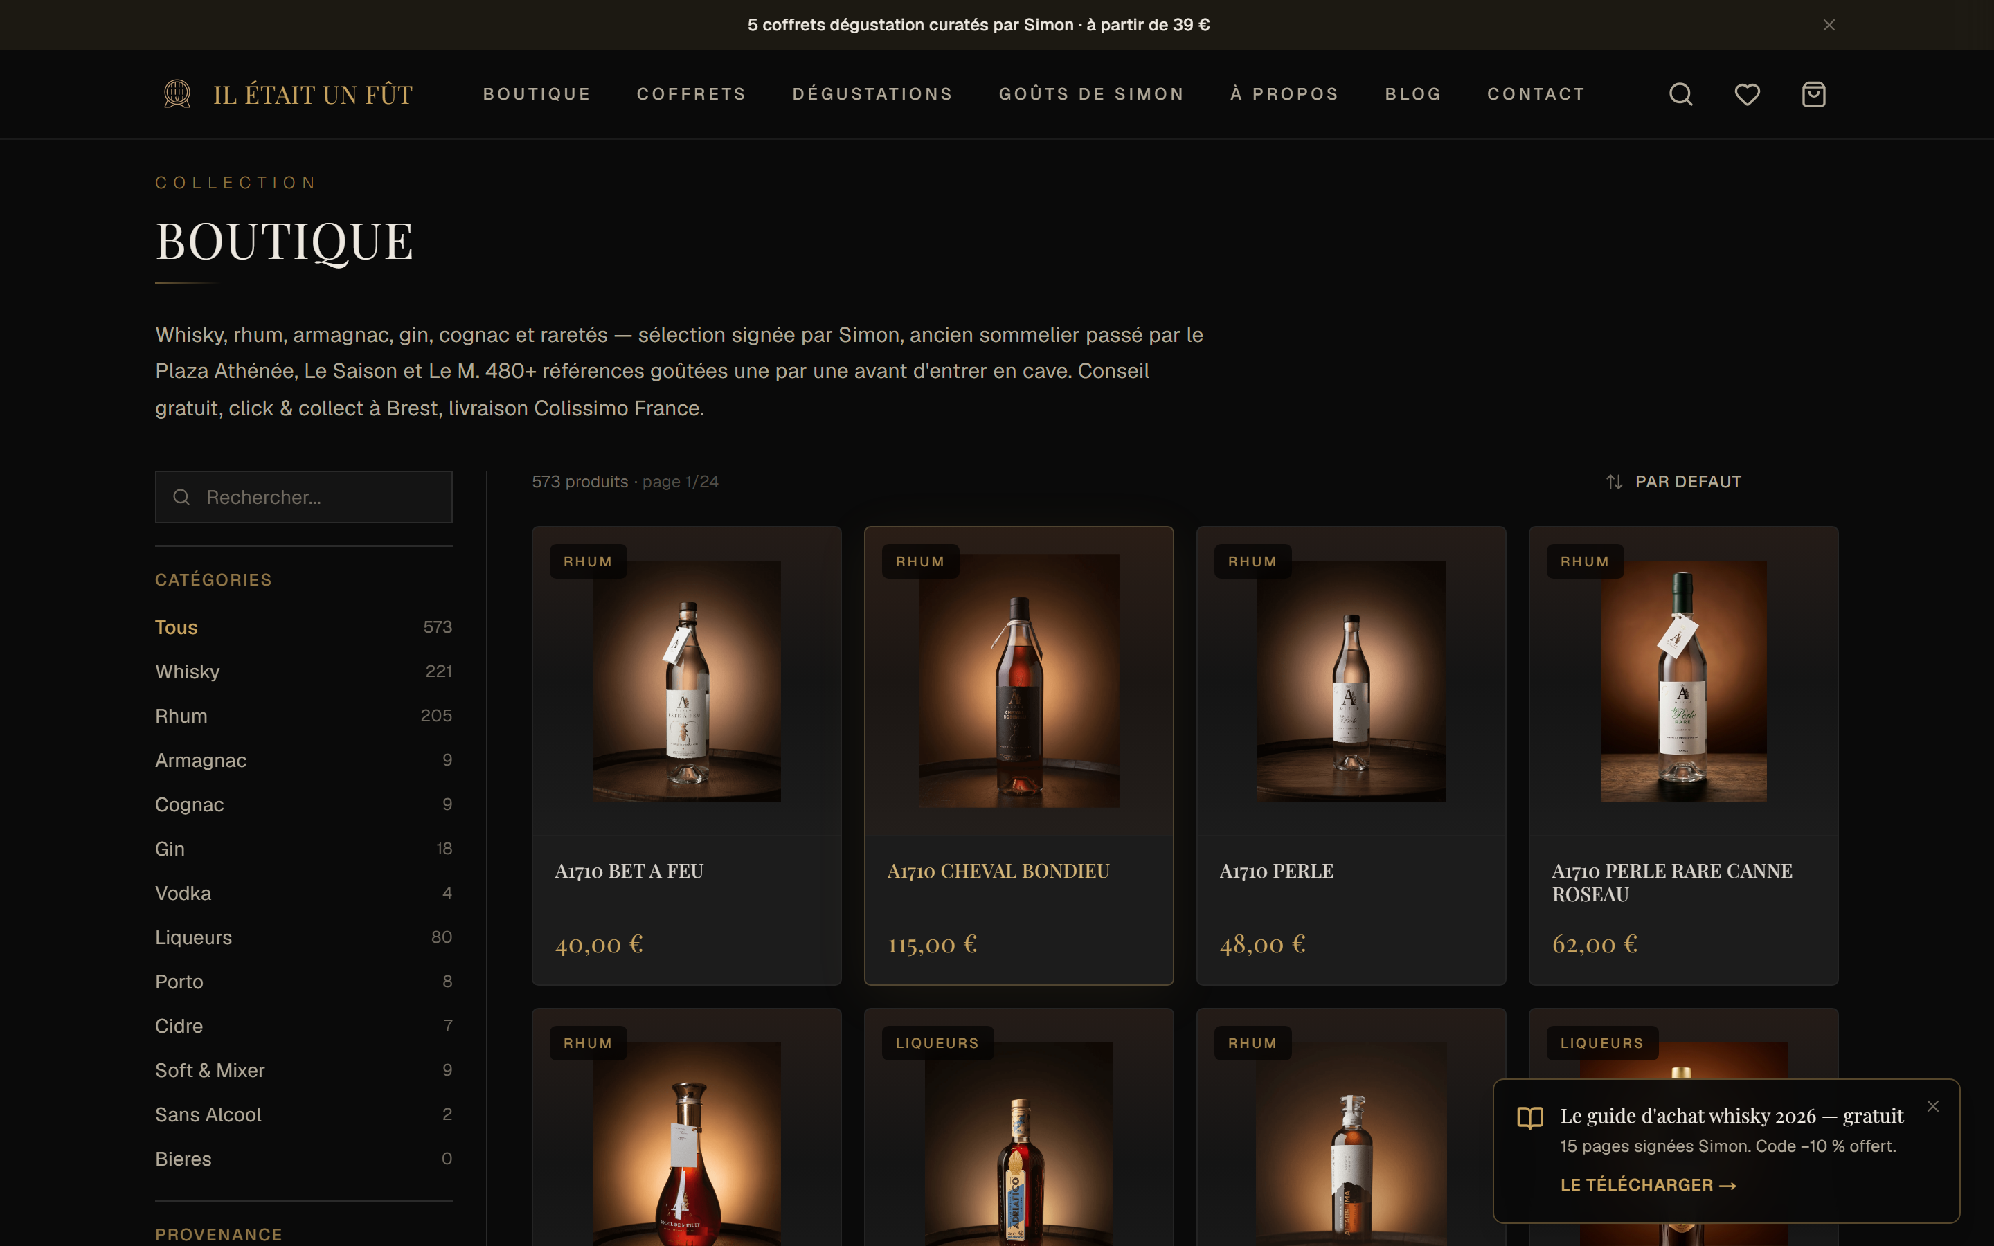Click the IL ÉTAIT UN FÛT brand name
The image size is (1994, 1246).
[x=313, y=94]
